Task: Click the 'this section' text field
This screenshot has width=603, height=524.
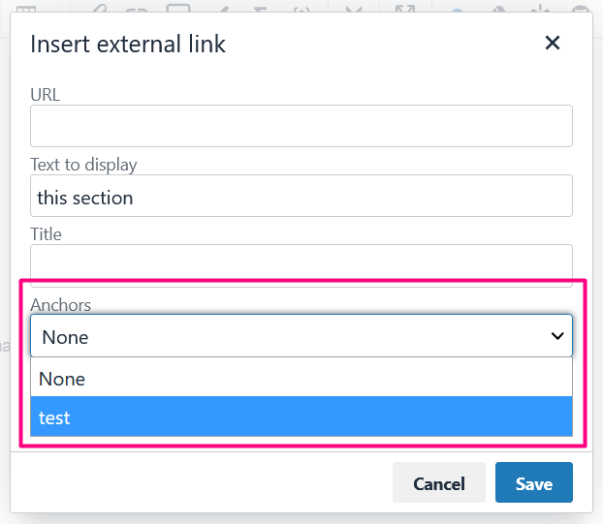Action: pos(301,196)
